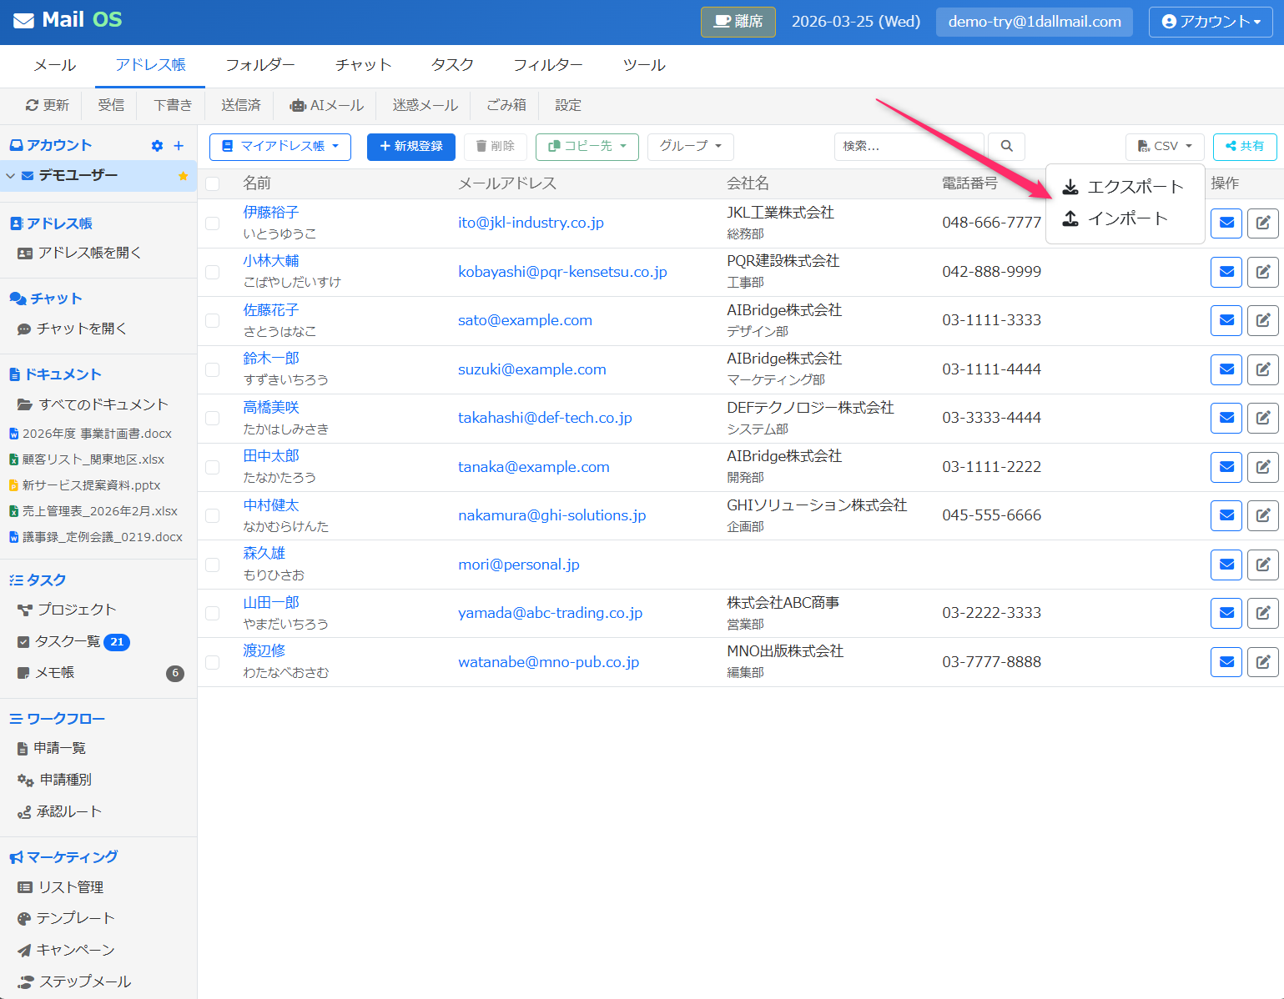Open the 2026年度 事業計画書.docx document
The image size is (1284, 999).
pos(90,434)
